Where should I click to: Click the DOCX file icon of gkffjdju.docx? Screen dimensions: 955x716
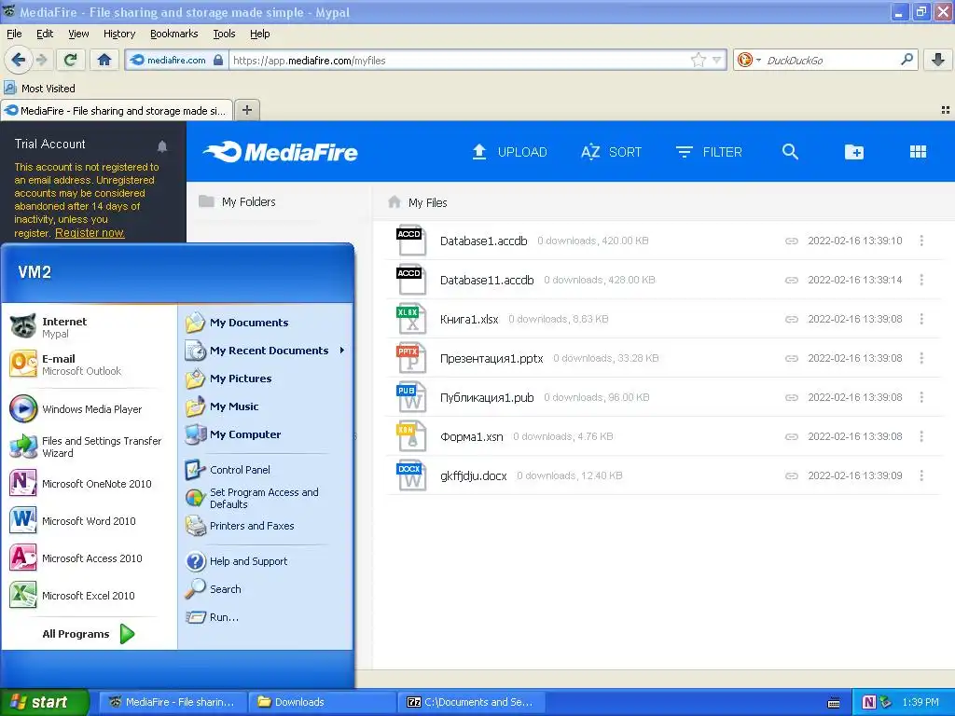coord(411,475)
